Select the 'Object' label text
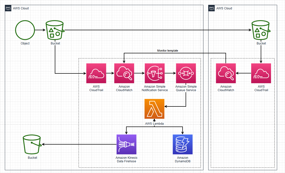Screen dimensions: 285x173 [x=25, y=43]
